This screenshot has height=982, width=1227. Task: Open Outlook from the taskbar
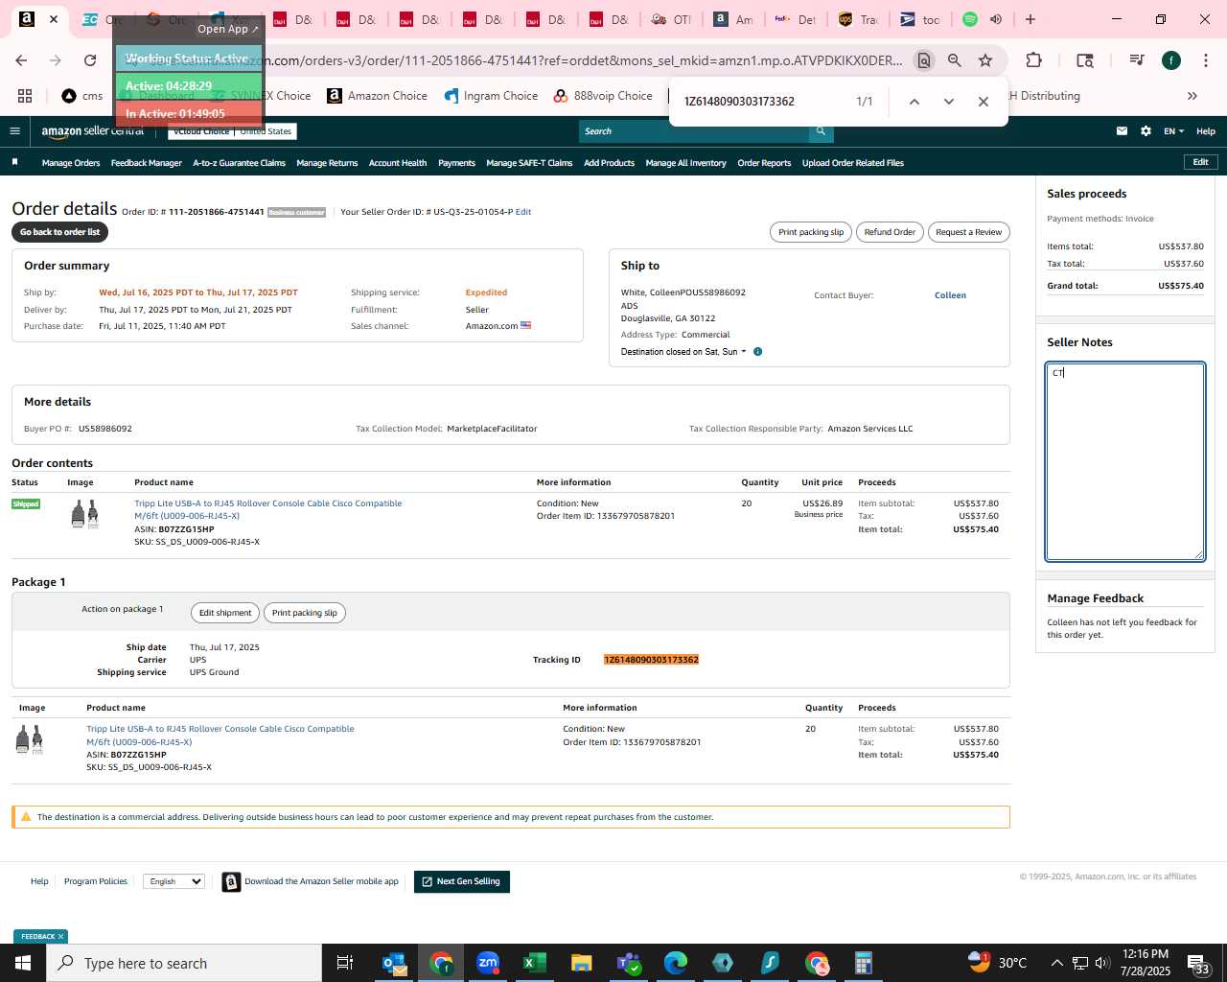394,963
